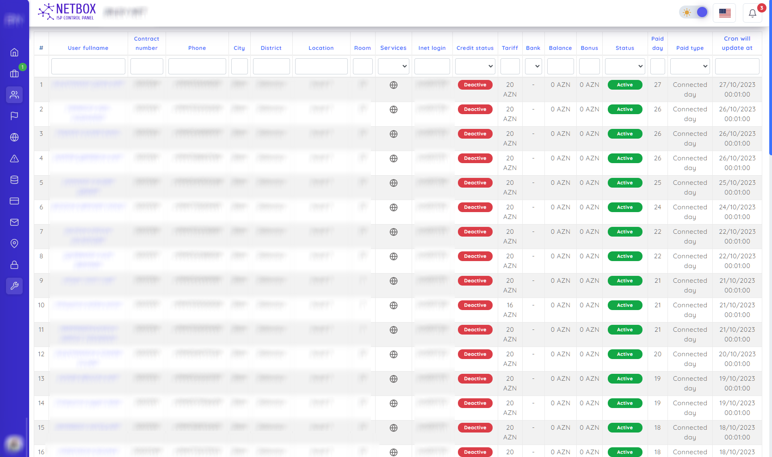This screenshot has height=457, width=772.
Task: Click the warning triangle sidebar icon
Action: (14, 158)
